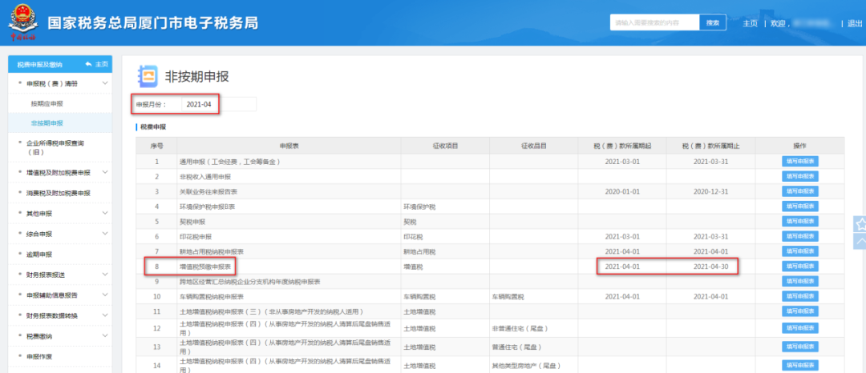866x373 pixels.
Task: Click the 非按期申报 notebook icon
Action: (x=148, y=77)
